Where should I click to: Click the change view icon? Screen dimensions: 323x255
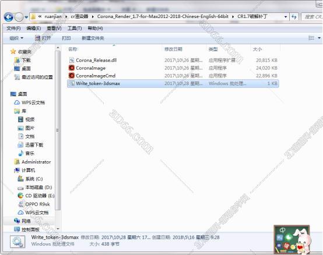point(311,38)
